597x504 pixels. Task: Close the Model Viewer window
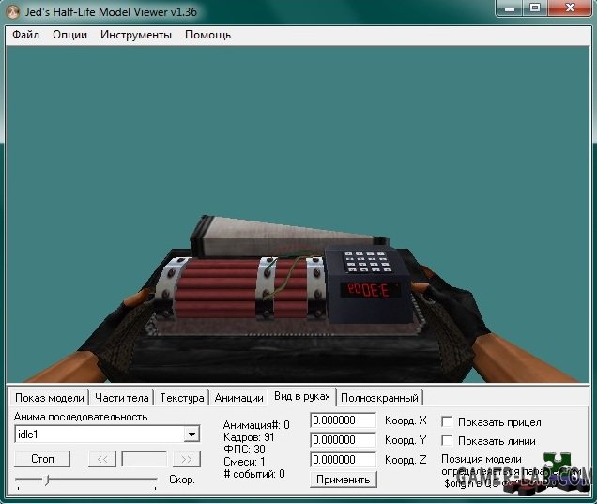pyautogui.click(x=570, y=8)
